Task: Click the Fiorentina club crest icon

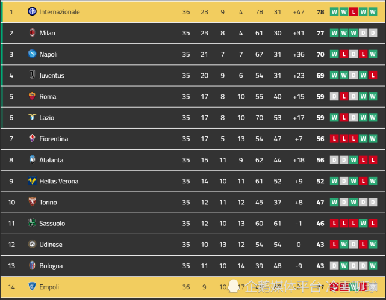Action: click(32, 138)
